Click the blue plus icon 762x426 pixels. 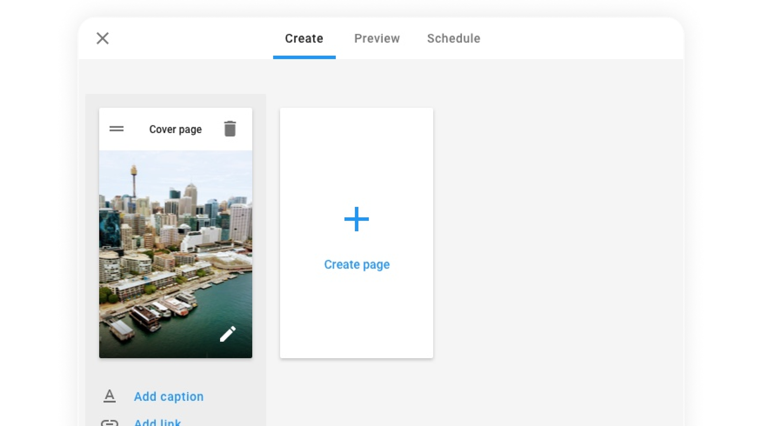pos(357,219)
